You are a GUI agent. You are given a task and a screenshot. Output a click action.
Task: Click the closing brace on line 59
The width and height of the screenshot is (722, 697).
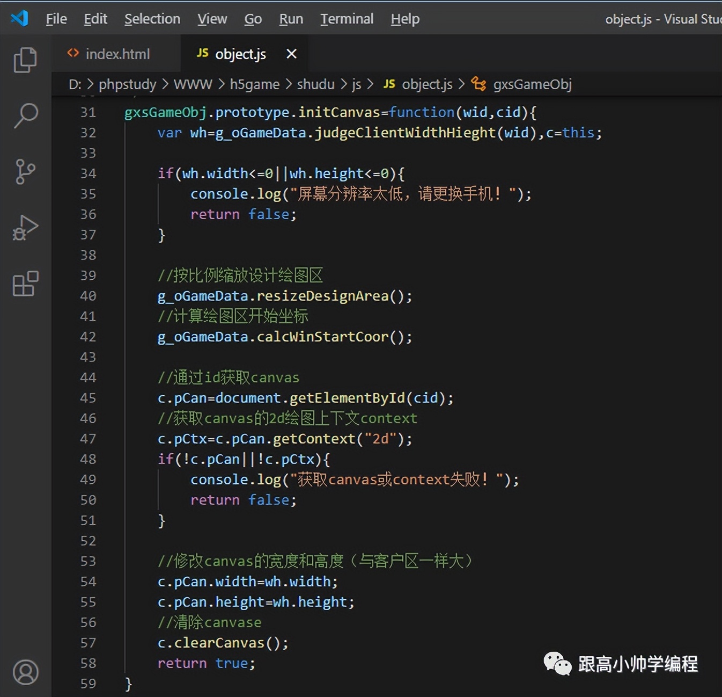point(128,684)
